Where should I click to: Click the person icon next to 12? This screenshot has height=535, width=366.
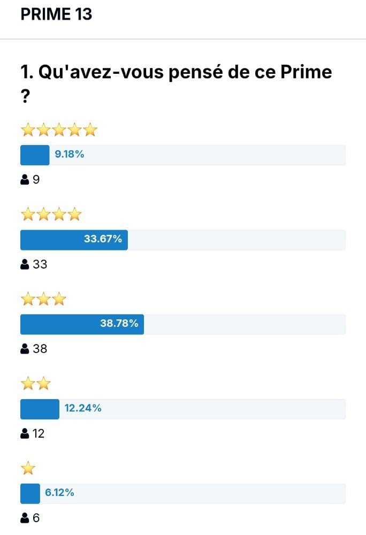pyautogui.click(x=25, y=433)
